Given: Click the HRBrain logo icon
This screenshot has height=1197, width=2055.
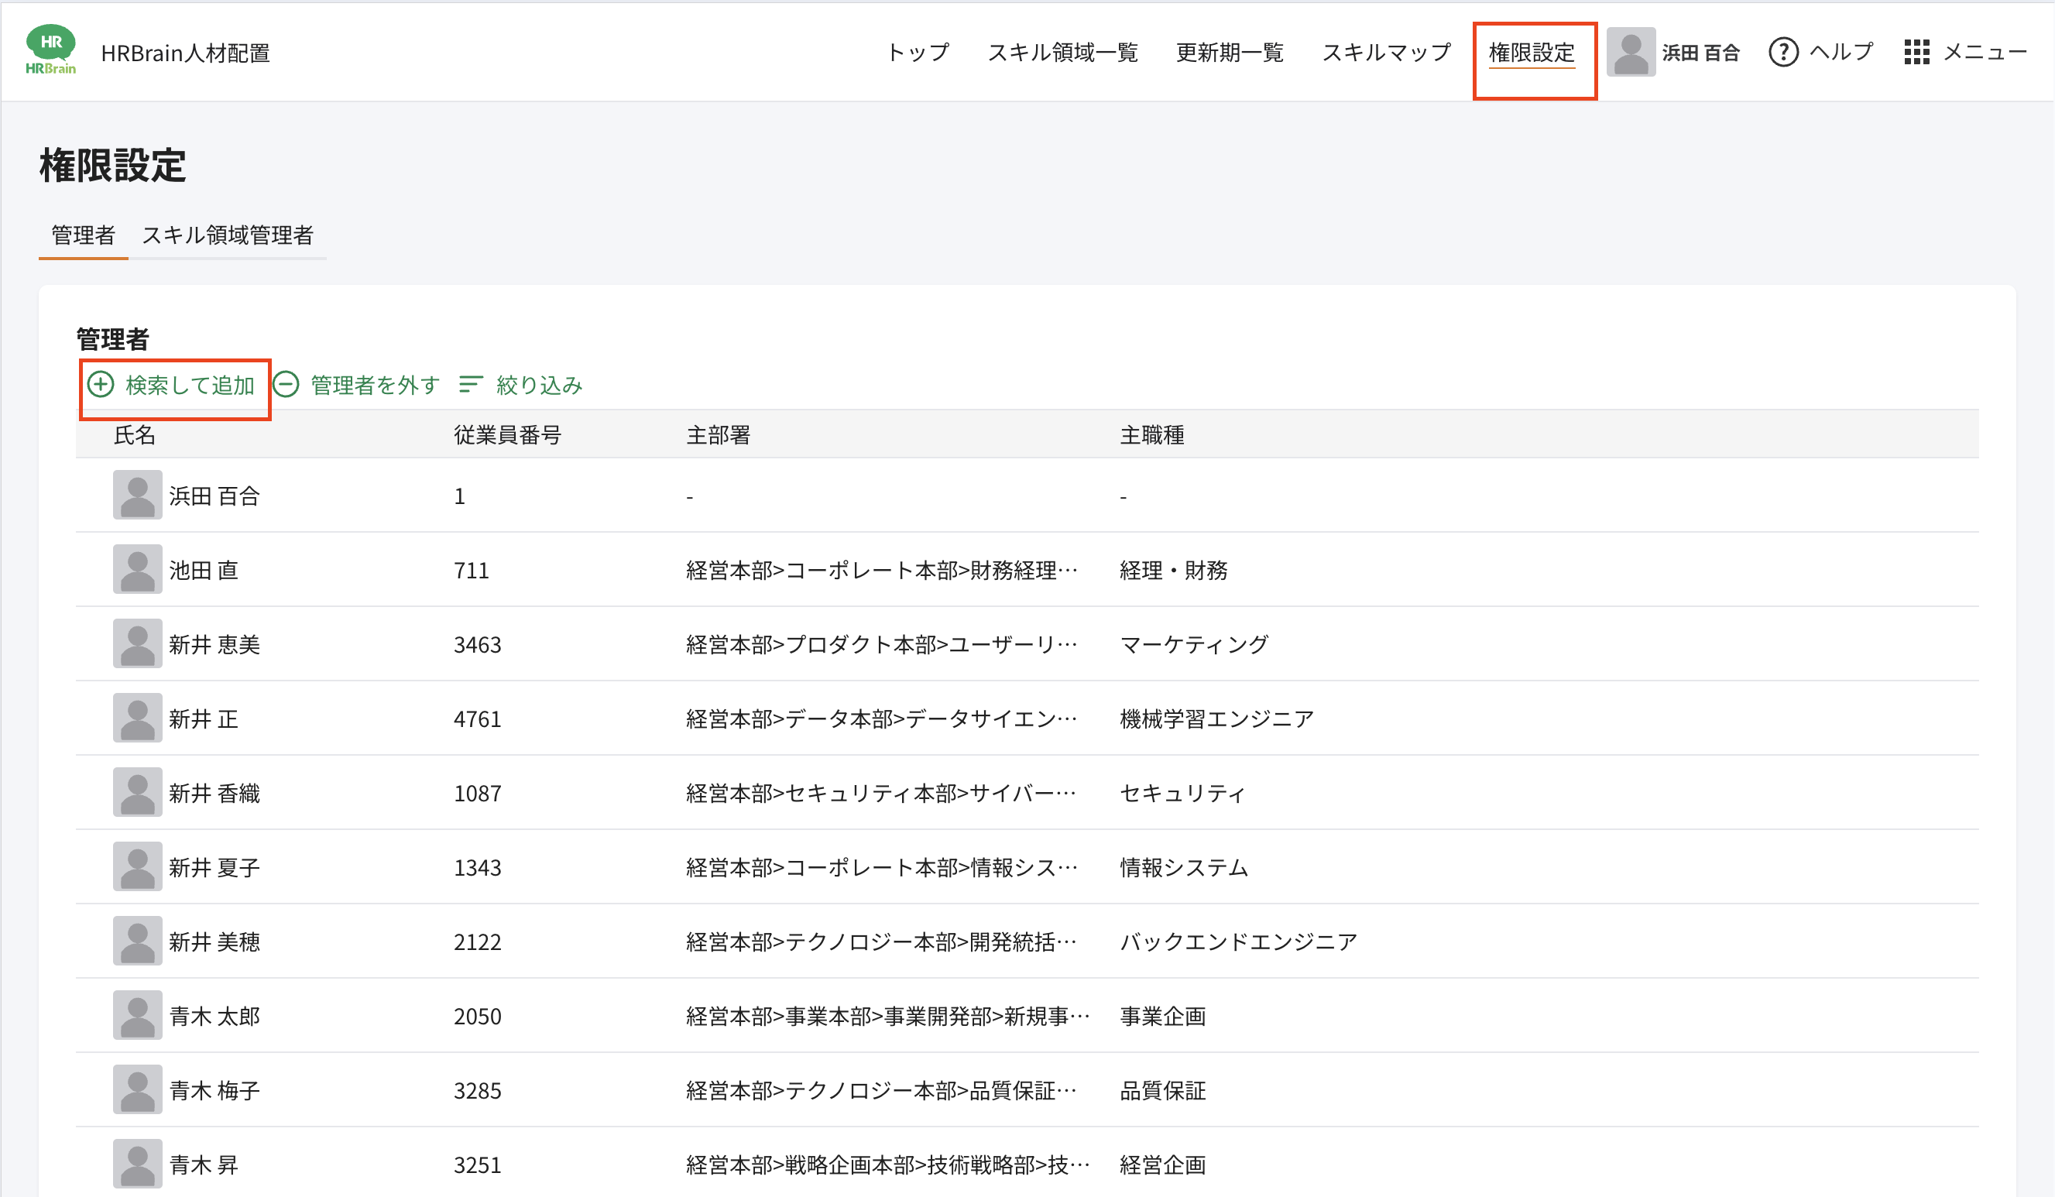Looking at the screenshot, I should click(x=50, y=50).
